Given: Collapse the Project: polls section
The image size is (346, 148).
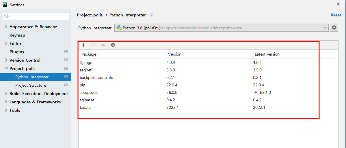Looking at the screenshot, I should [6, 69].
